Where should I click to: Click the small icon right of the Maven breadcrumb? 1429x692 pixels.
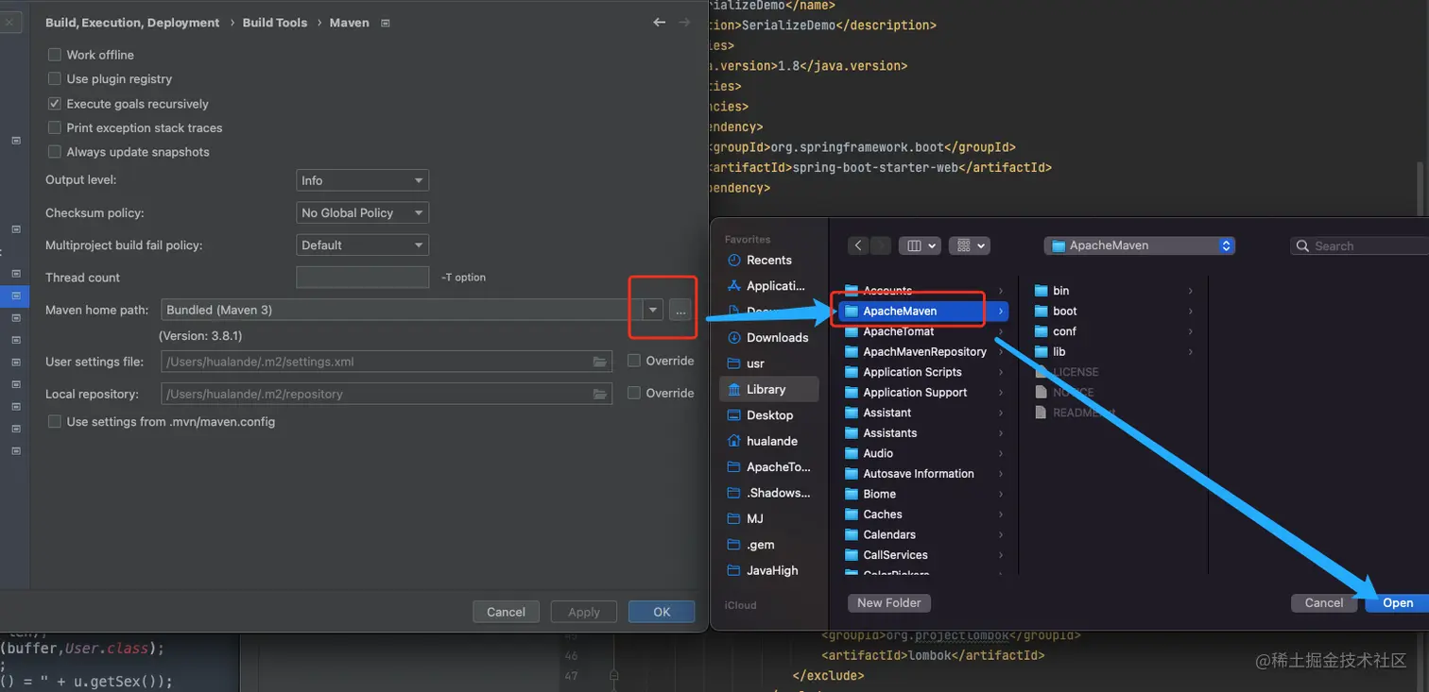point(386,23)
